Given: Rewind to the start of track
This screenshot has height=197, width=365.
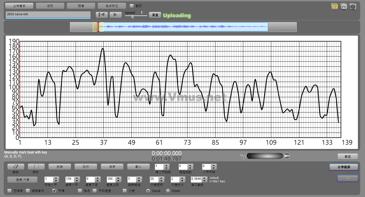Looking at the screenshot, I should point(102,15).
